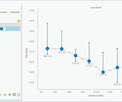122x102 pixels.
Task: Click the blue color swatch
Action: pyautogui.click(x=2, y=29)
